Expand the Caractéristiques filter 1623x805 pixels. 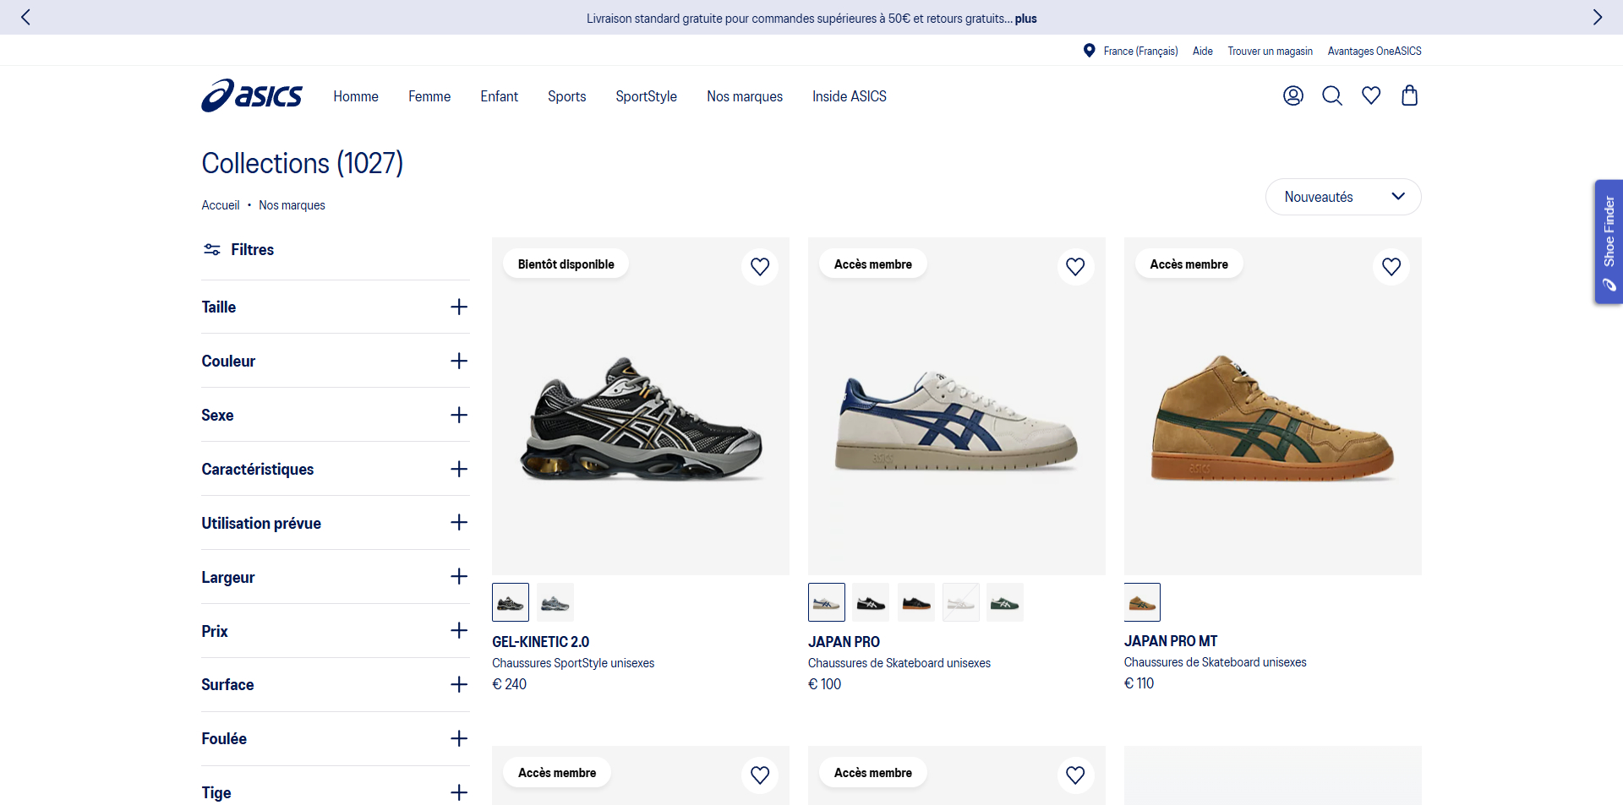335,469
